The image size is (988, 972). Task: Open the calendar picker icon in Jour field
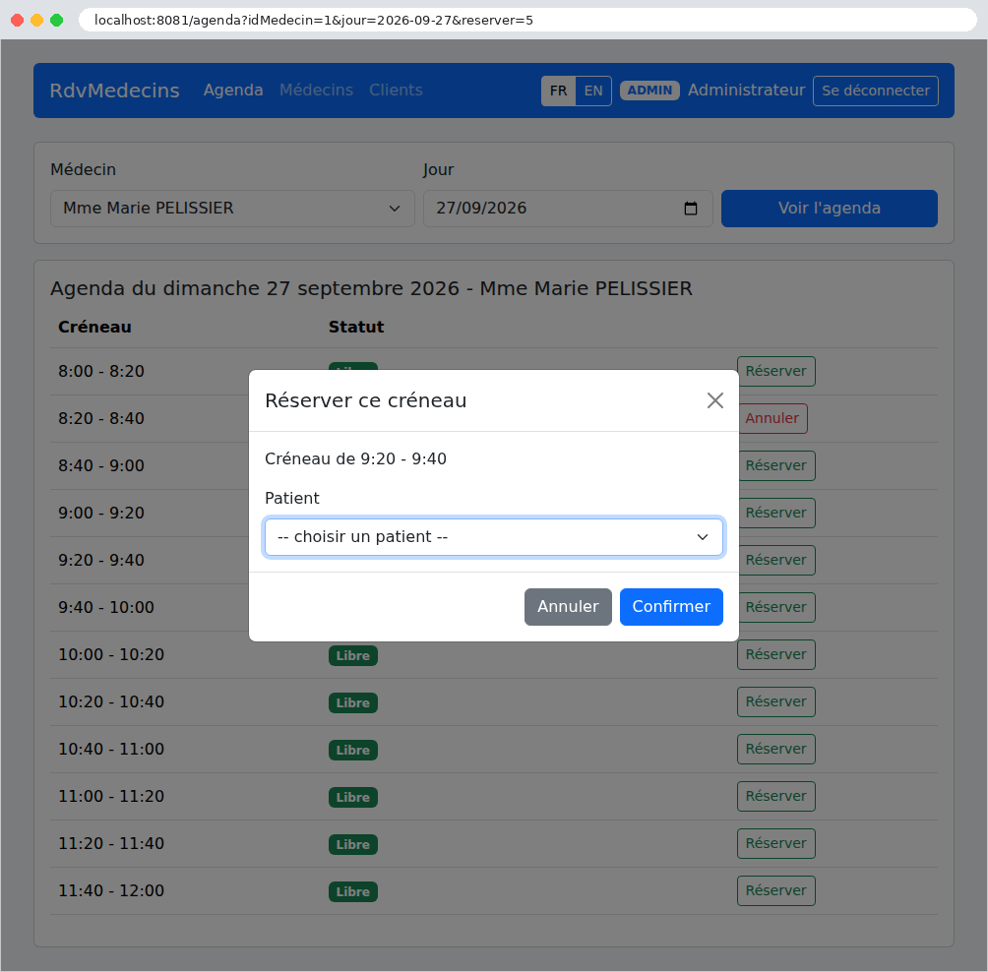pyautogui.click(x=691, y=209)
